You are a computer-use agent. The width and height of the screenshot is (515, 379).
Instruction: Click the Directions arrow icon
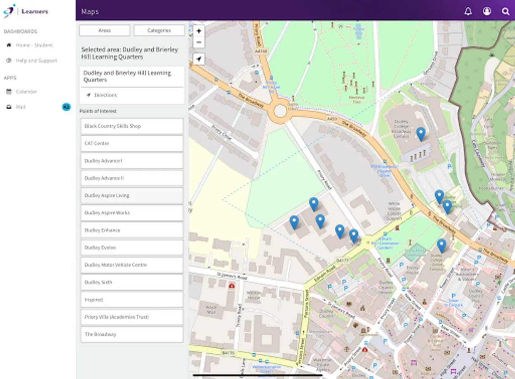pos(89,95)
